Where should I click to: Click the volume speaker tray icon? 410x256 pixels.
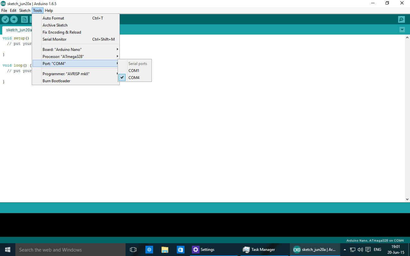click(360, 250)
